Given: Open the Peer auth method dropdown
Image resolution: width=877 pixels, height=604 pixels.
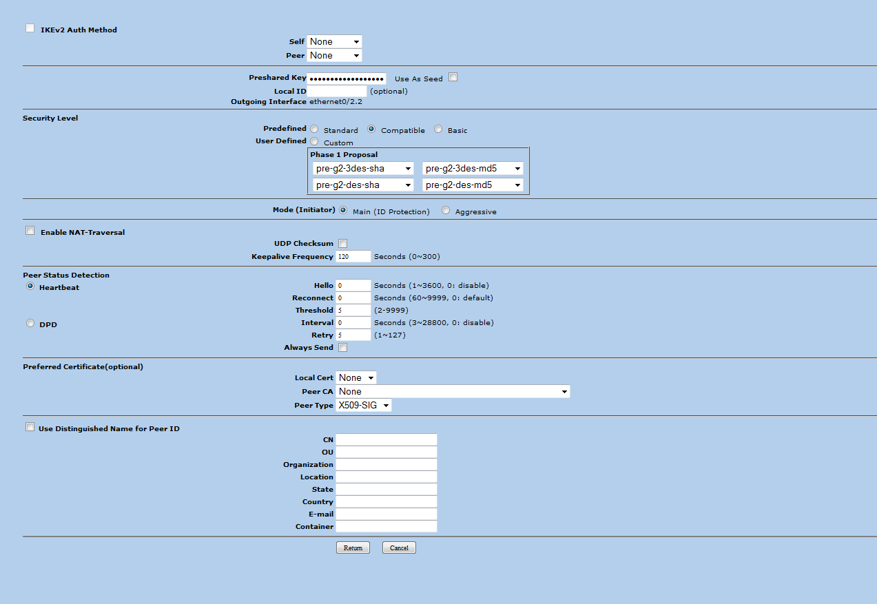Looking at the screenshot, I should 334,56.
